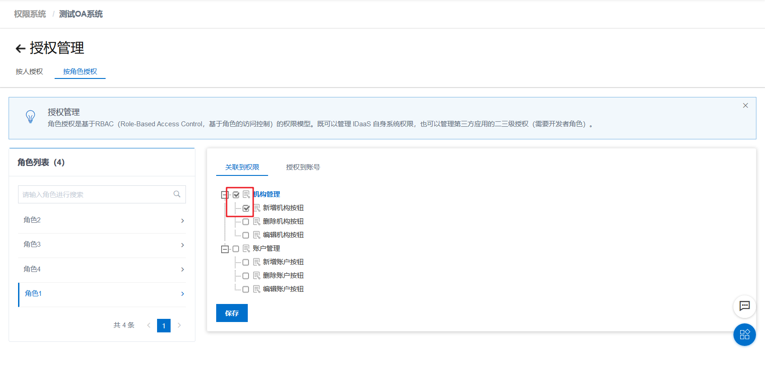Open the 测试OA系统 breadcrumb
The image size is (765, 382).
[81, 14]
